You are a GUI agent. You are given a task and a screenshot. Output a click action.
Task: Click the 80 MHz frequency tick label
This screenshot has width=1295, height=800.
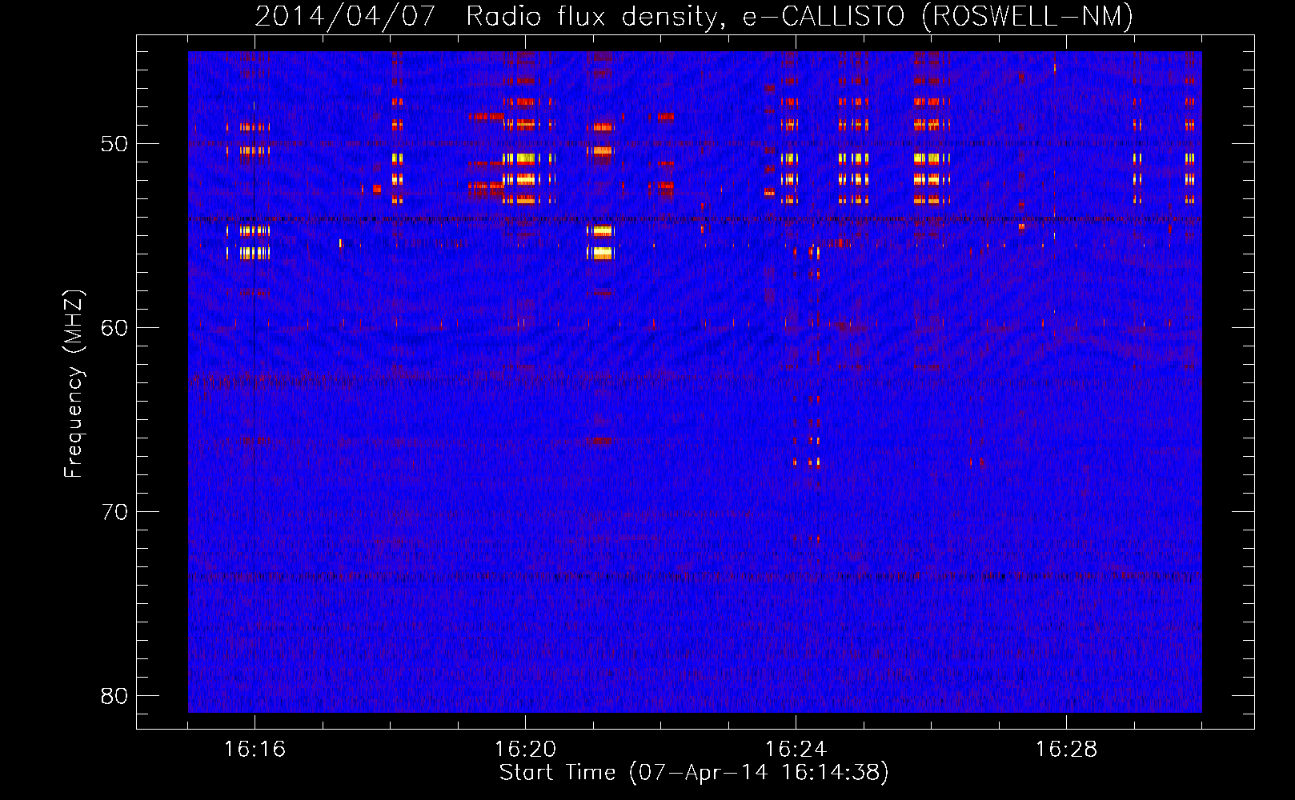114,696
